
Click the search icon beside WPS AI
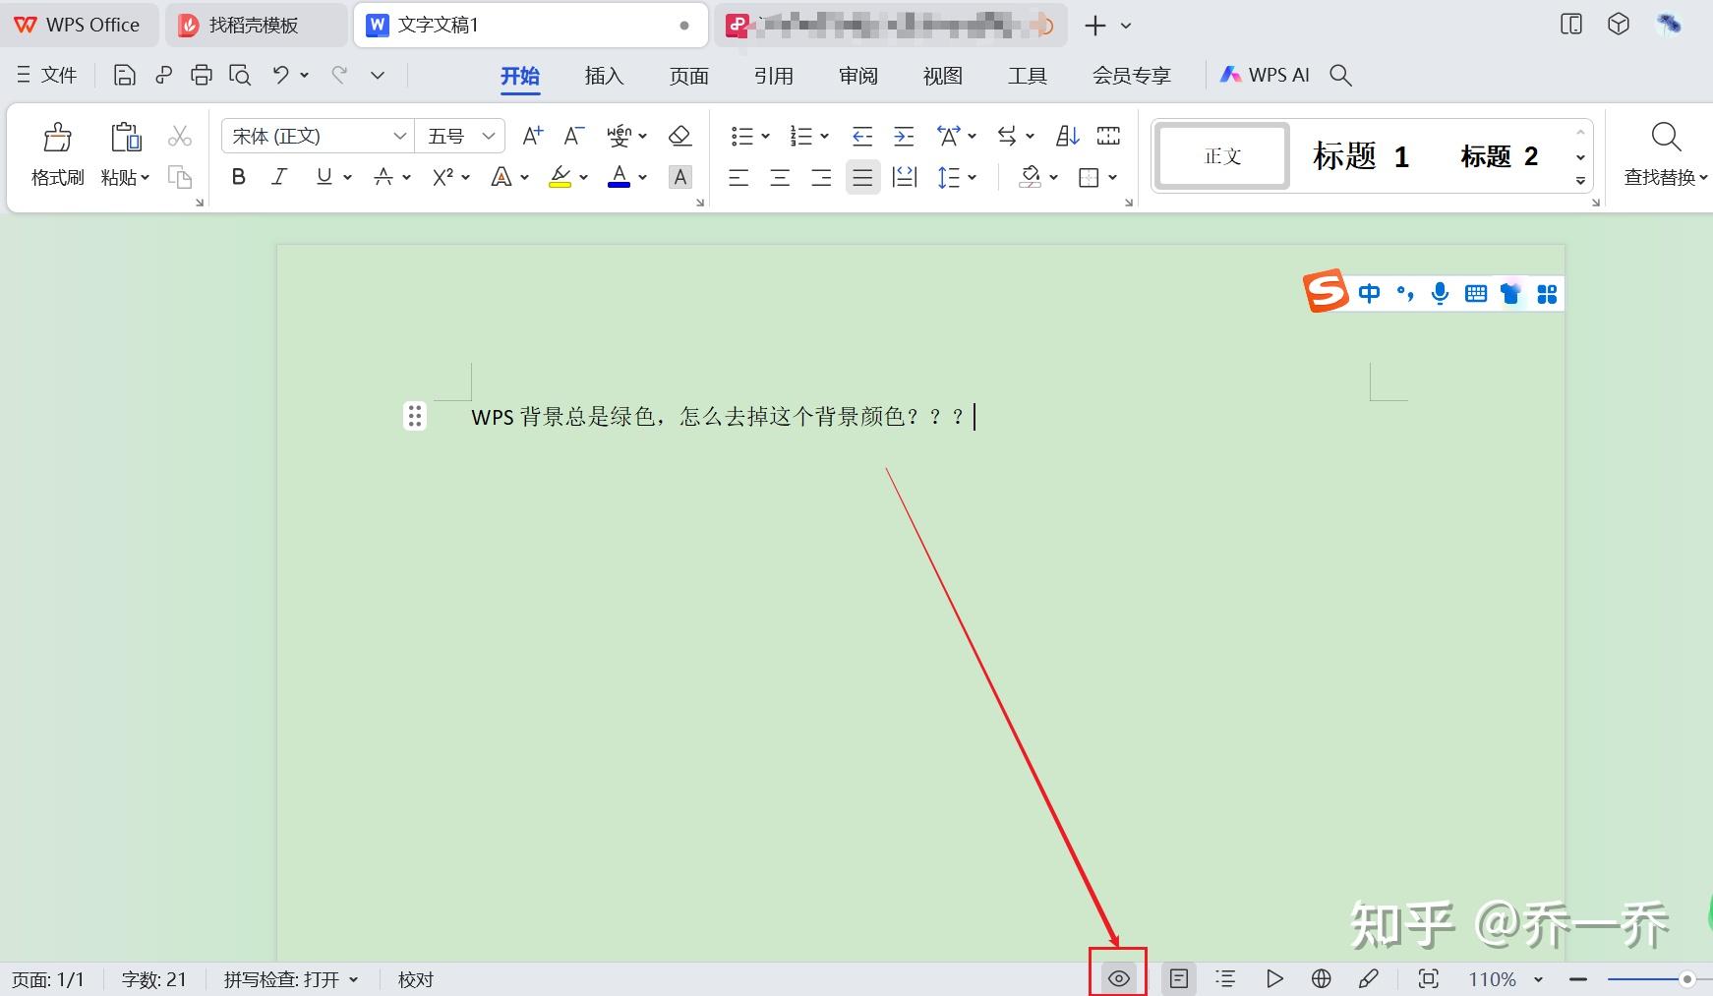(x=1340, y=75)
